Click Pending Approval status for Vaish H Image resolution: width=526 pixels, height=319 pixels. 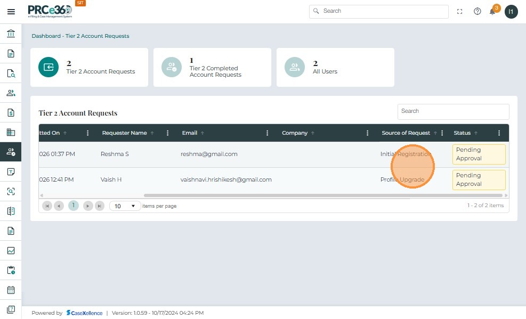coord(479,179)
